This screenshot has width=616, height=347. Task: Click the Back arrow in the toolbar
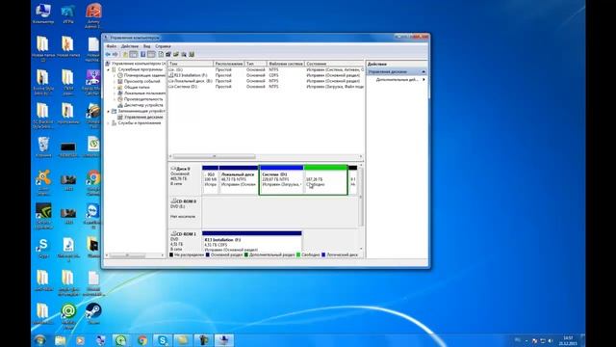click(x=108, y=54)
